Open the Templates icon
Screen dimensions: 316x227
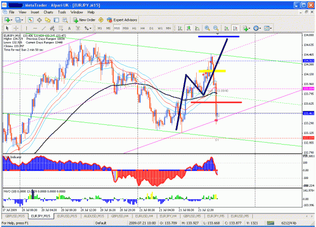coord(266,28)
